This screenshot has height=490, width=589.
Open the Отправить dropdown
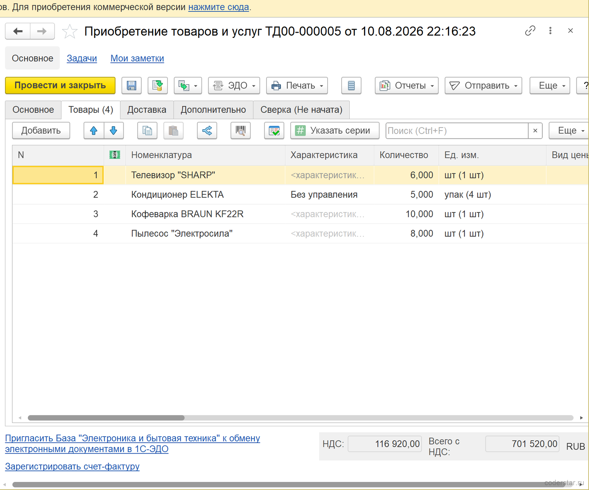tap(483, 85)
